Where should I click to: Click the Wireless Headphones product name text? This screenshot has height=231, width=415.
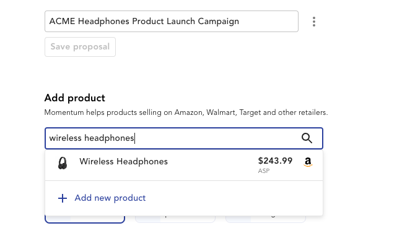[124, 162]
